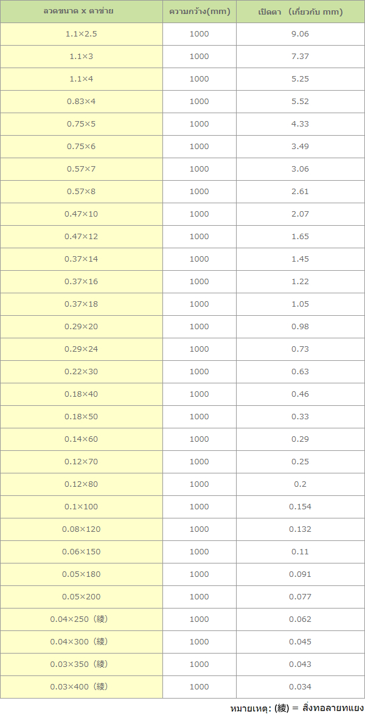This screenshot has width=365, height=715.
Task: Click the 0.47×10 size cell
Action: coord(81,214)
